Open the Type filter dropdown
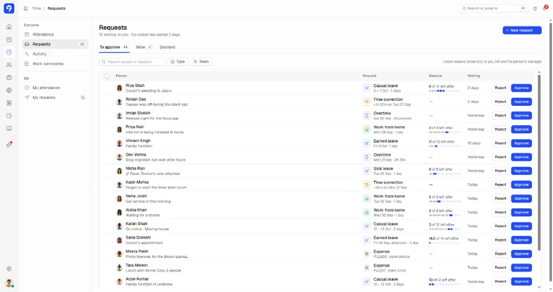Viewport: 553px width, 292px height. coord(177,62)
